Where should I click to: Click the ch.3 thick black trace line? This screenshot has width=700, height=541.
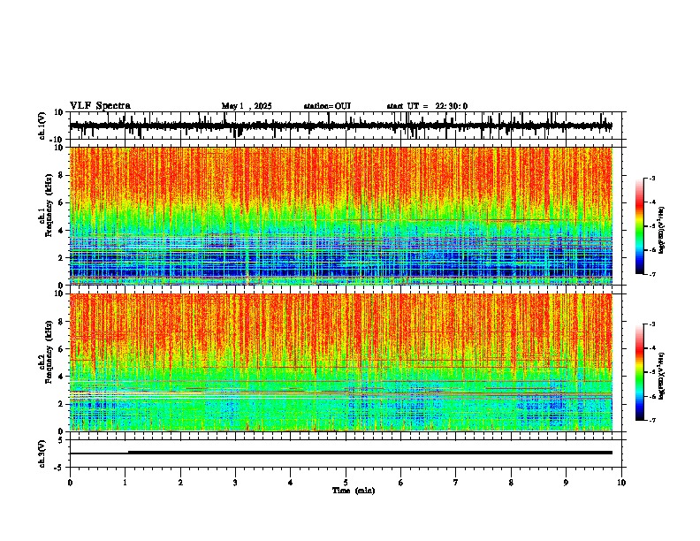pos(370,453)
